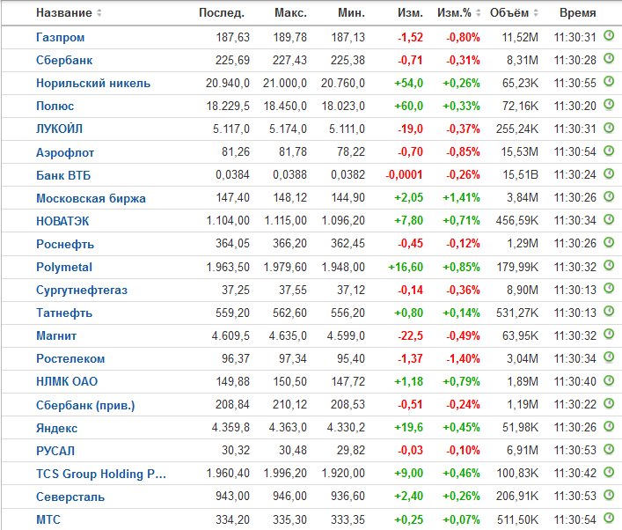Open the Газпром stock link
This screenshot has height=530, width=622.
(61, 37)
